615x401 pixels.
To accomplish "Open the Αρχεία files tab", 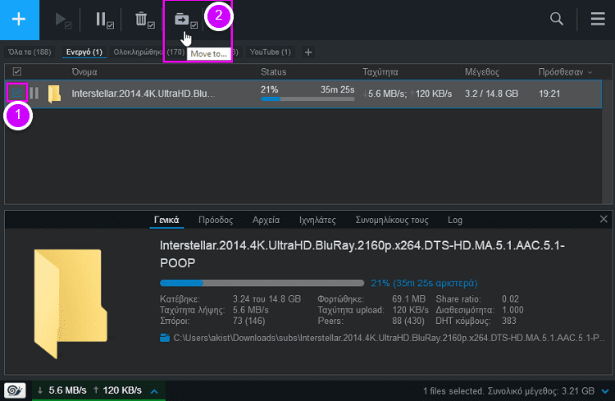I will coord(266,220).
